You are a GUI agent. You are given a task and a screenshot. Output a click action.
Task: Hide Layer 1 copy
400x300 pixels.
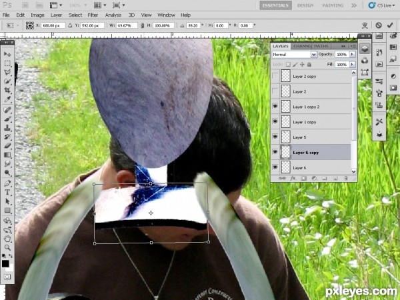[275, 121]
